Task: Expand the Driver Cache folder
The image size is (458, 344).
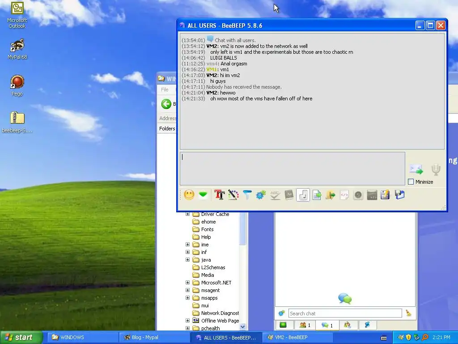Action: coord(187,214)
